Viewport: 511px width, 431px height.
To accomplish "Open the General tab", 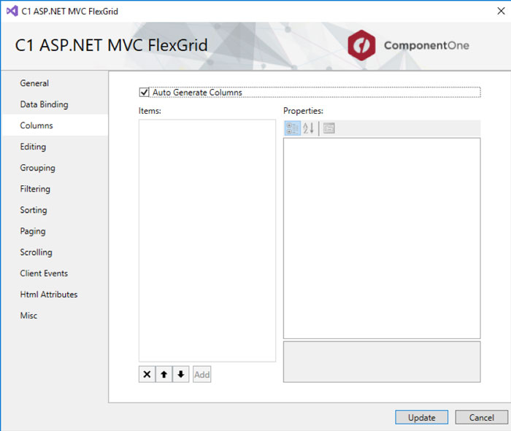I will (x=55, y=83).
